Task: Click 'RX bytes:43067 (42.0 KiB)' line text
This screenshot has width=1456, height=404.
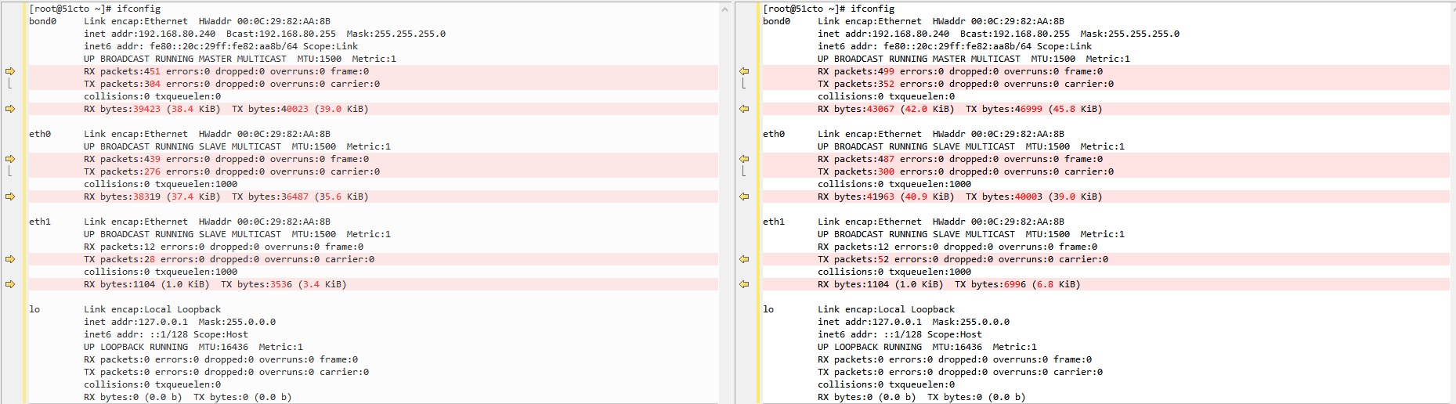Action: pyautogui.click(x=886, y=109)
